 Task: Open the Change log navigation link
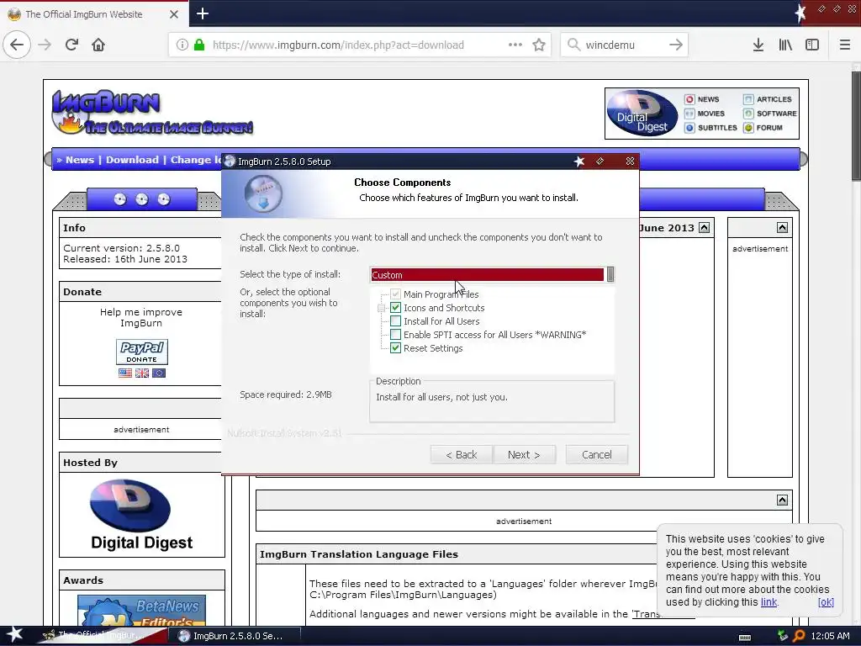pos(195,160)
